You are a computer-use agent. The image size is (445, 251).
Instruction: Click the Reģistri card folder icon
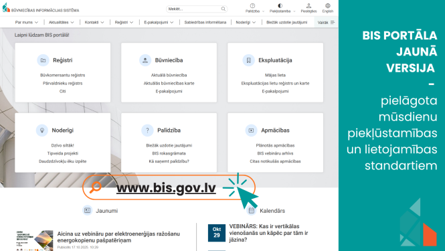click(43, 60)
